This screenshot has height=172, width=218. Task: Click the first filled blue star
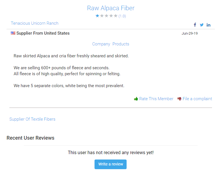point(97,16)
